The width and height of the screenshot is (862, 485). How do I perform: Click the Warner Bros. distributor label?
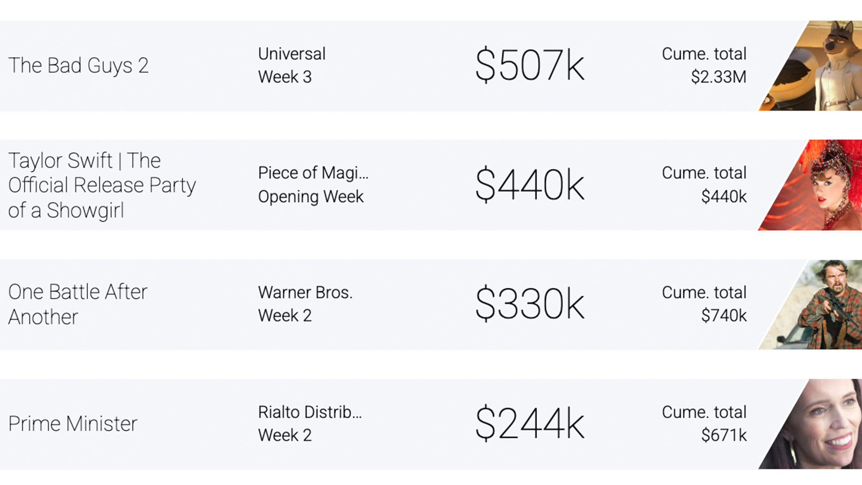pos(305,292)
